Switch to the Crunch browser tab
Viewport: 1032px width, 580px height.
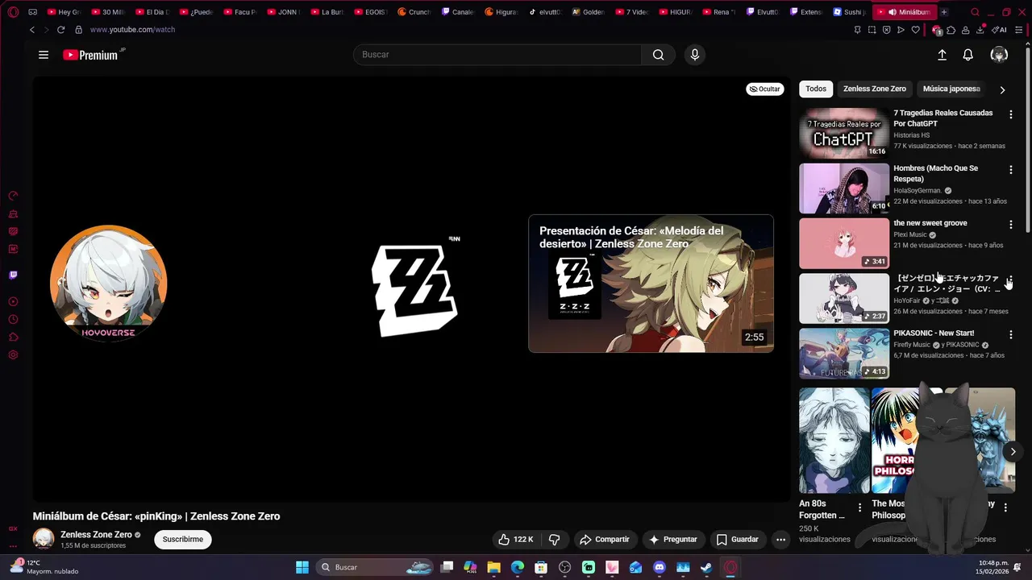(414, 12)
